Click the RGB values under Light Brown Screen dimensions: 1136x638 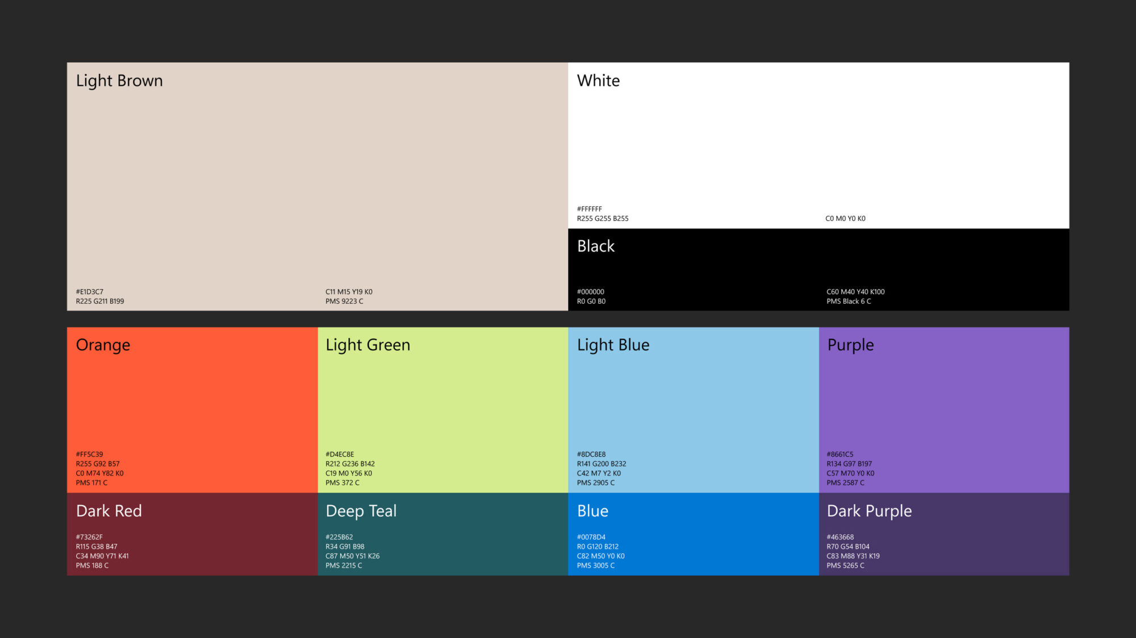point(101,301)
